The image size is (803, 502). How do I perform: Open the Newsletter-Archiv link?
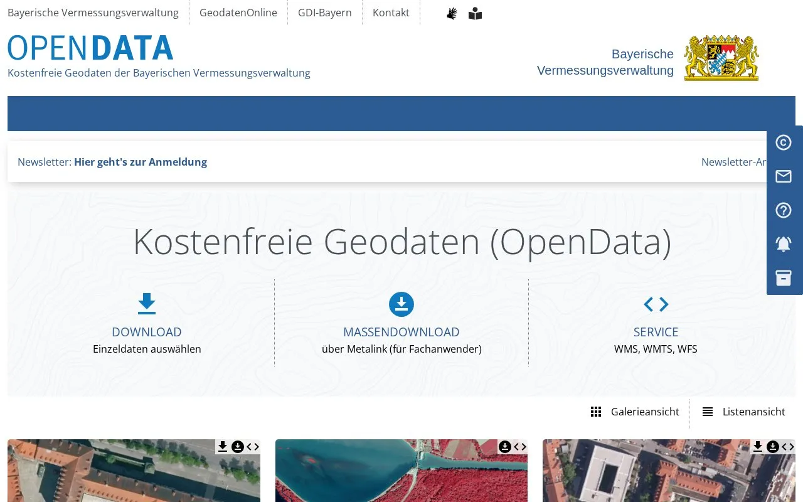coord(734,162)
